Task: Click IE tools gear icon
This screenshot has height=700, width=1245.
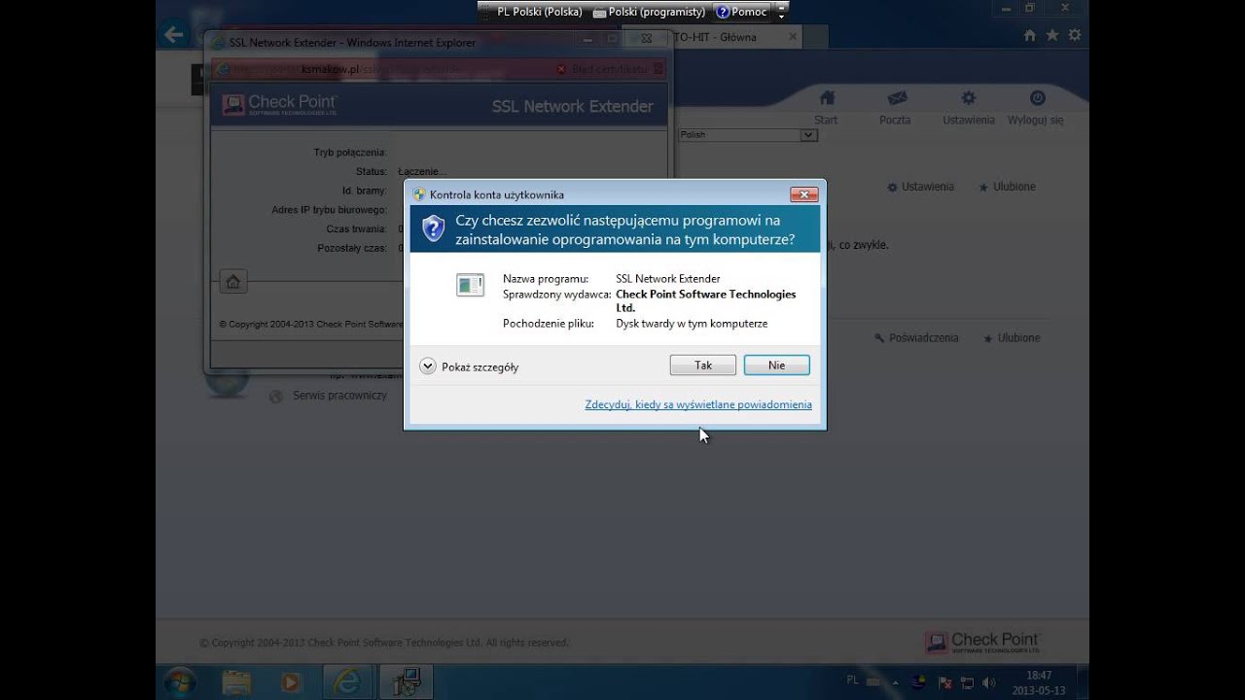Action: [x=1074, y=35]
